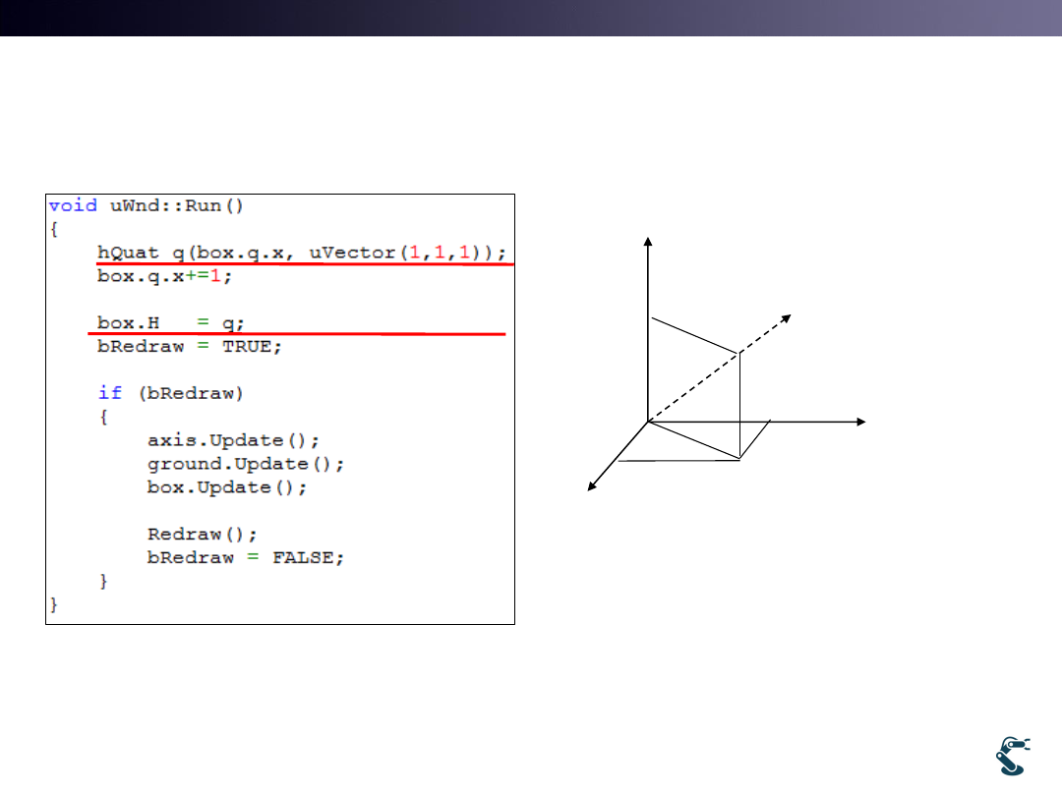1062x796 pixels.
Task: Click the 'bRedraw = FALSE;' line
Action: click(246, 558)
